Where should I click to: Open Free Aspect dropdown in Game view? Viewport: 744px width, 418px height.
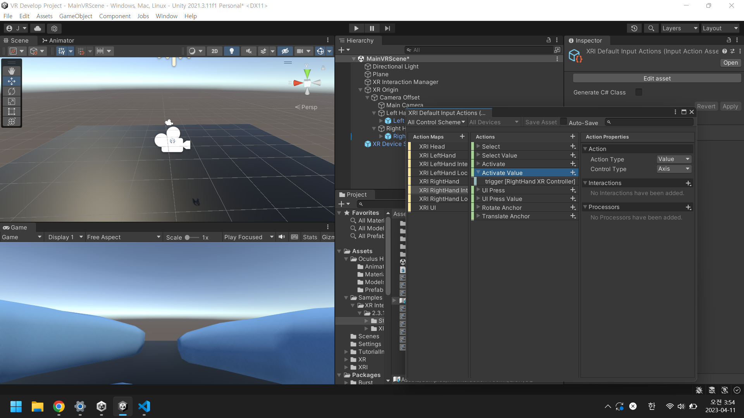(124, 237)
